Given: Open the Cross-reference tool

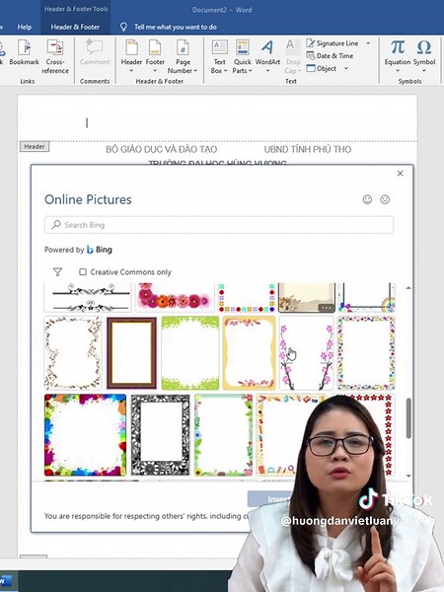Looking at the screenshot, I should 55,56.
